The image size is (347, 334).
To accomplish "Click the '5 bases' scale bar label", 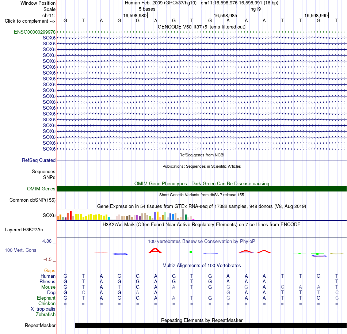I will (x=147, y=9).
